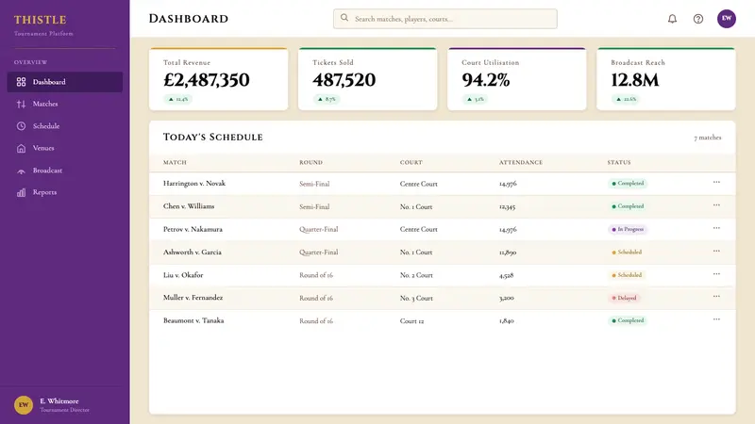Open Reports section
The width and height of the screenshot is (755, 424).
[64, 192]
